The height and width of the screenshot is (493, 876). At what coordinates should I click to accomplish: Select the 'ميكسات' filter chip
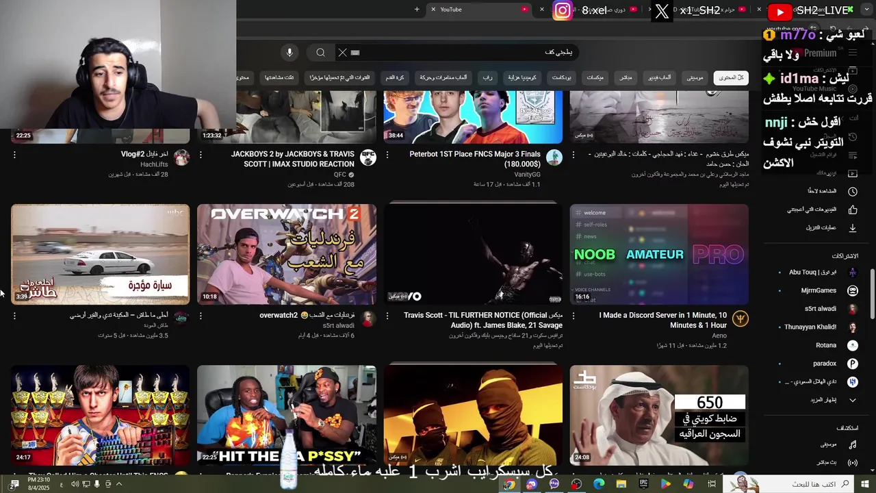(595, 77)
